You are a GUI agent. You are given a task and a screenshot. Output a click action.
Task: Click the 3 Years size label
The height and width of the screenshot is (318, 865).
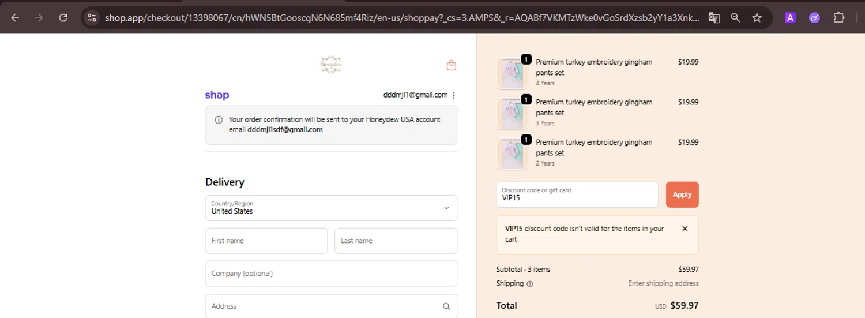545,123
